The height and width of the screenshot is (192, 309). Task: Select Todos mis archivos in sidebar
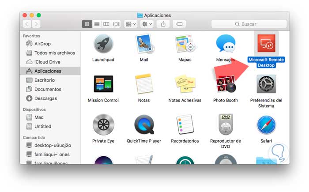point(50,53)
